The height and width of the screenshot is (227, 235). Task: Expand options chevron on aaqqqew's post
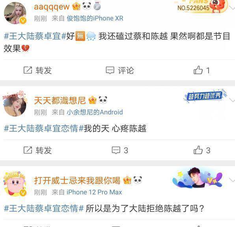(232, 7)
